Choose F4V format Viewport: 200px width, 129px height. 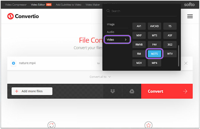[x=154, y=45]
